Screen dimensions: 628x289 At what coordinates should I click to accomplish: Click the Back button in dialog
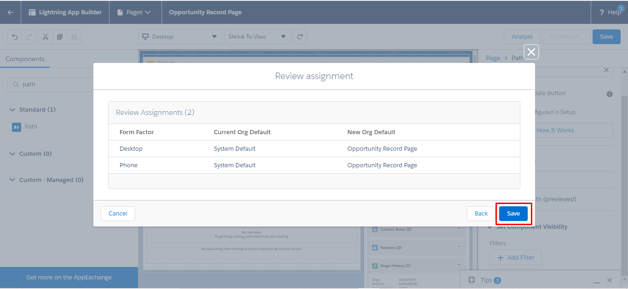click(481, 214)
